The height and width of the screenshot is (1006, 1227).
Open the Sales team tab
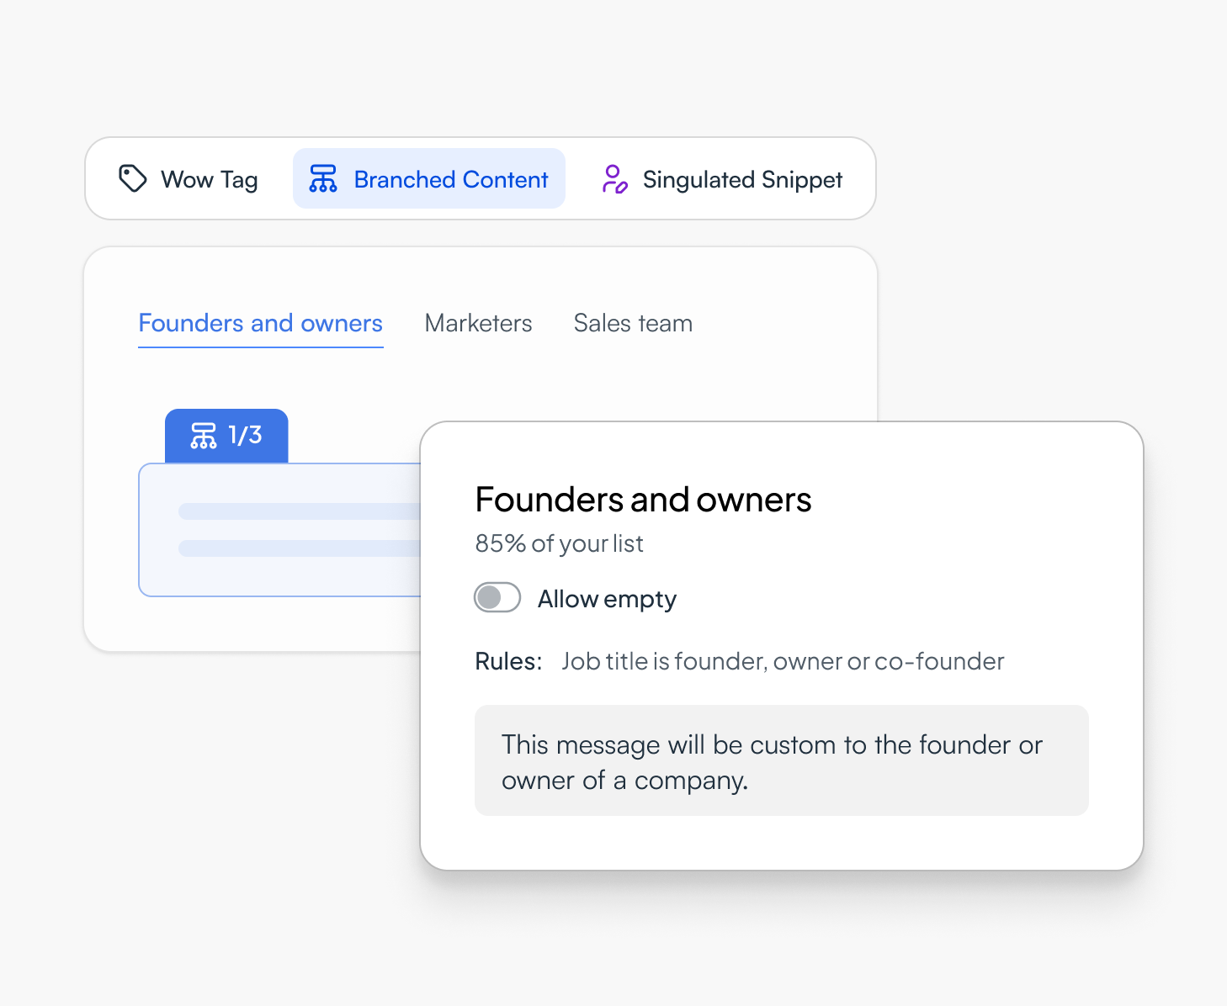[x=633, y=324]
